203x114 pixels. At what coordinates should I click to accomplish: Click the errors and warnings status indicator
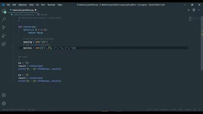pyautogui.click(x=32, y=110)
